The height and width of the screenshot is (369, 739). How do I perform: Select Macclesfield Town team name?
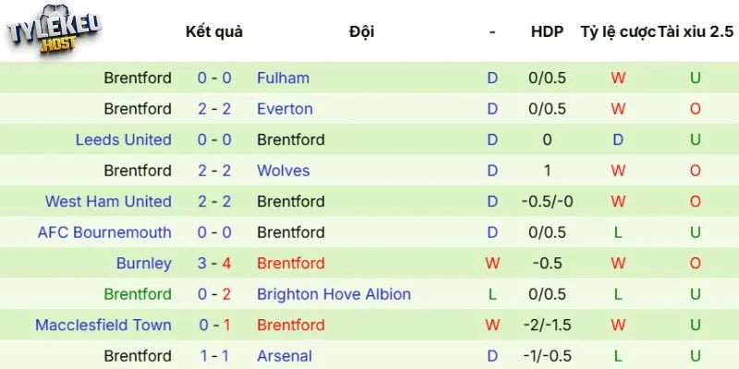click(x=103, y=326)
